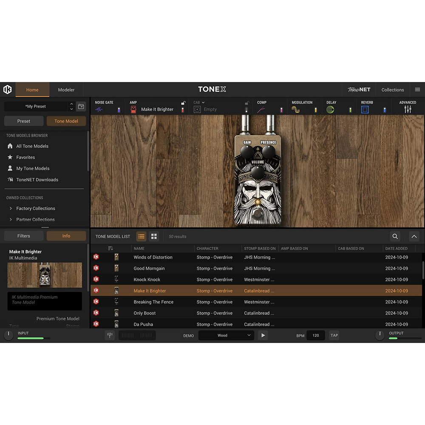The image size is (425, 425).
Task: Click pedal thumbnail in Knock Knock row
Action: click(x=116, y=279)
